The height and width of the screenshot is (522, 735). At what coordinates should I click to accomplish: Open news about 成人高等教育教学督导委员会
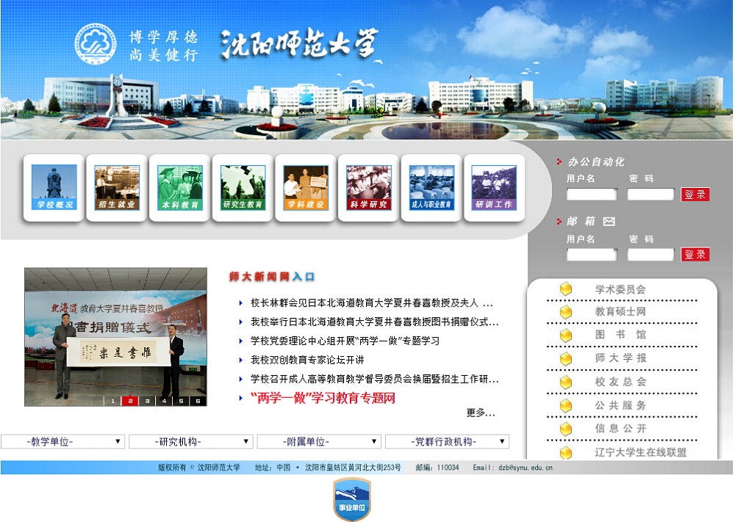374,379
